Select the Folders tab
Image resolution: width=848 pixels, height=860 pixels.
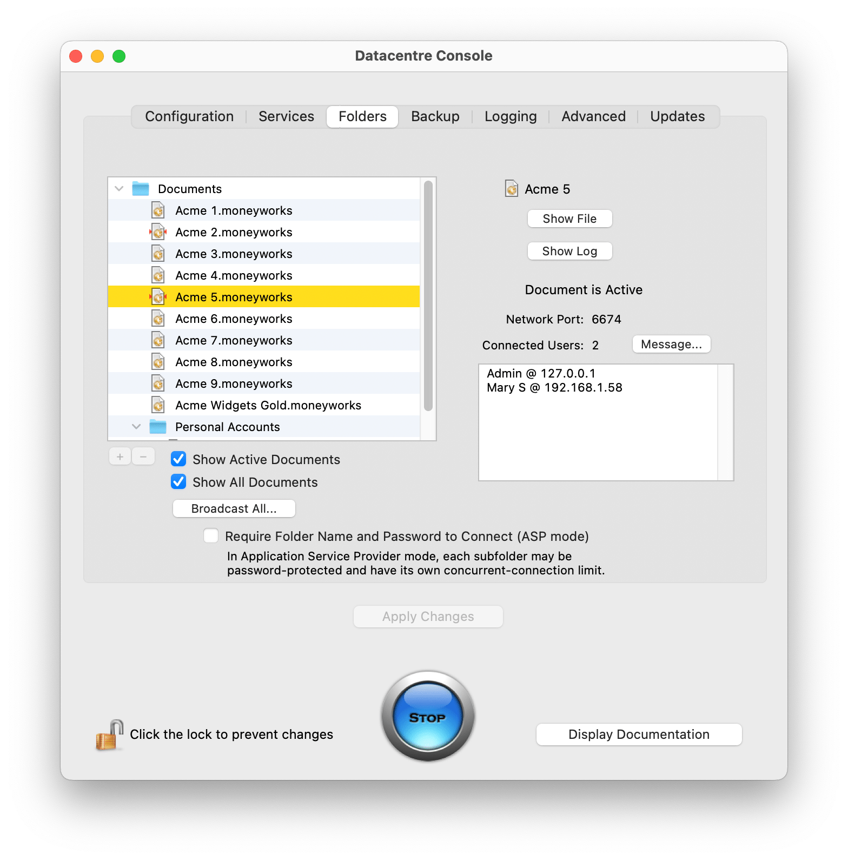pyautogui.click(x=362, y=116)
